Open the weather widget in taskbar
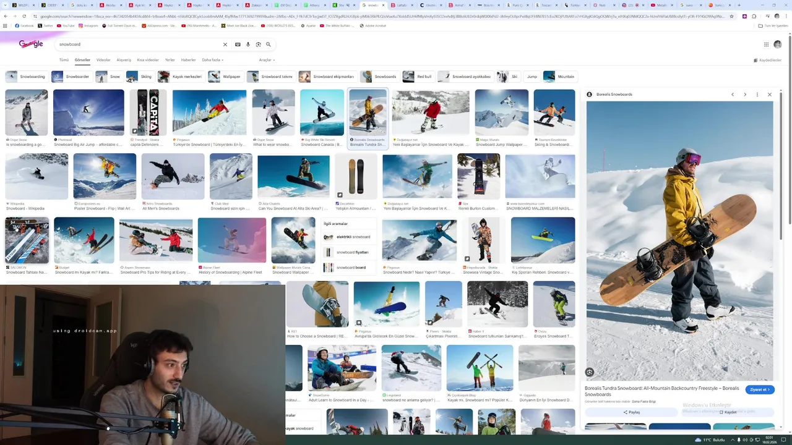This screenshot has height=445, width=792. coord(709,440)
